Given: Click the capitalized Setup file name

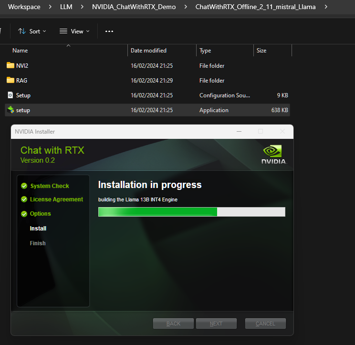Looking at the screenshot, I should 23,95.
